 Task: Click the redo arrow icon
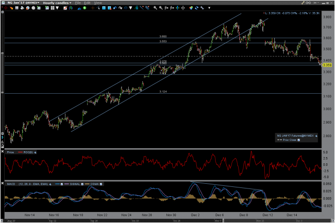[x=120, y=8]
